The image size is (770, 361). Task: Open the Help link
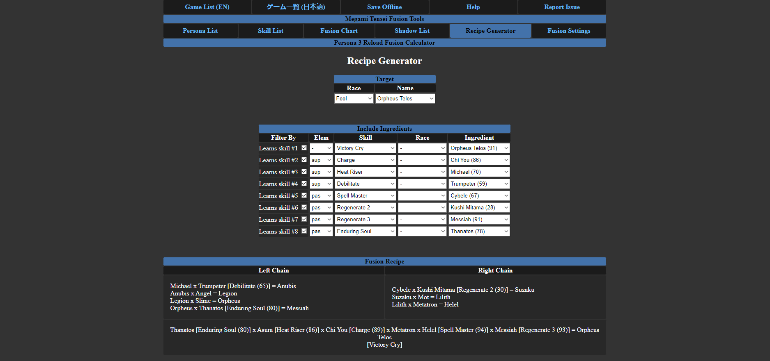(473, 7)
